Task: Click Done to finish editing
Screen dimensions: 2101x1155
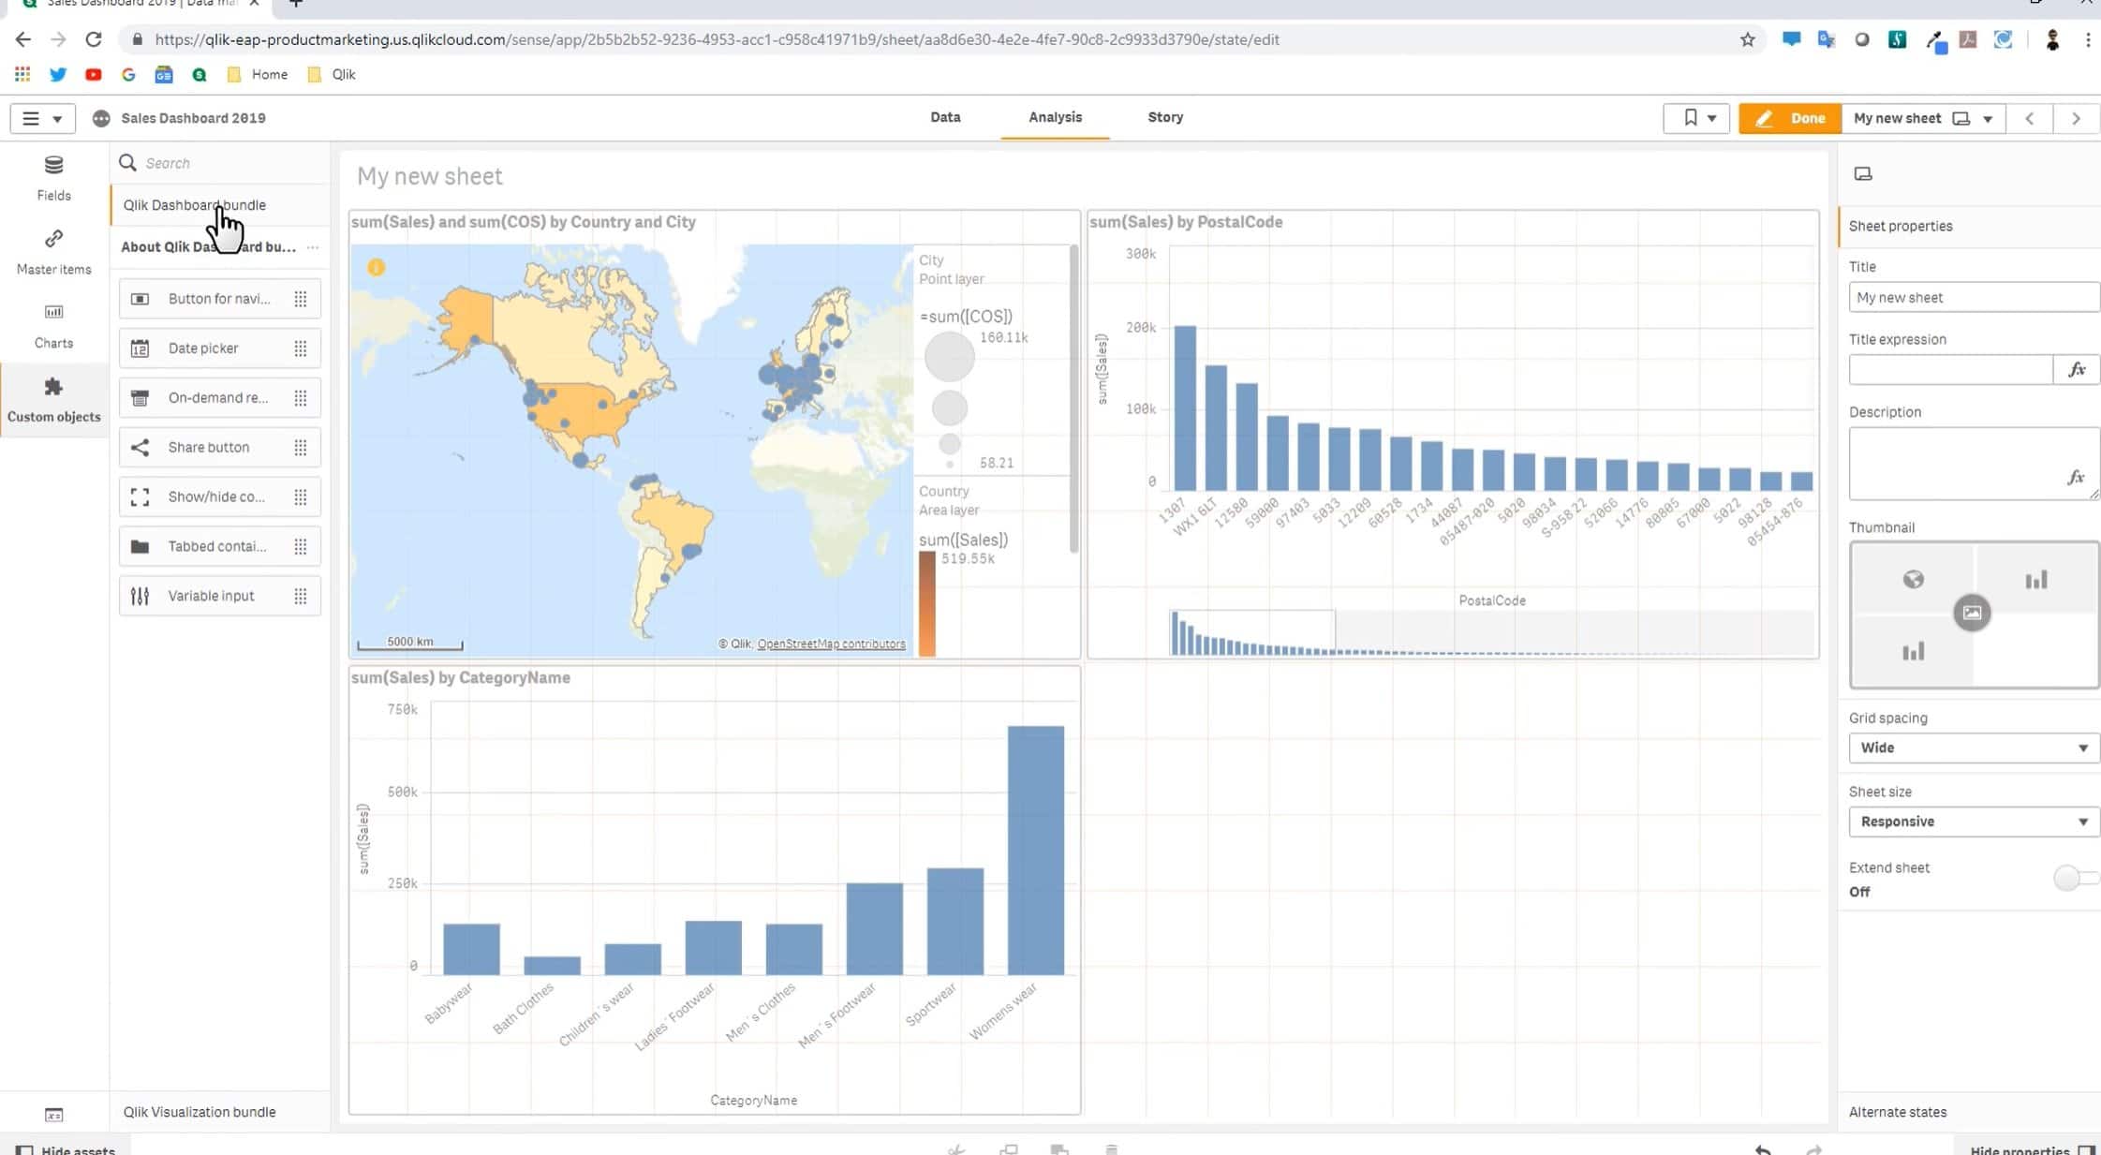Action: tap(1789, 118)
